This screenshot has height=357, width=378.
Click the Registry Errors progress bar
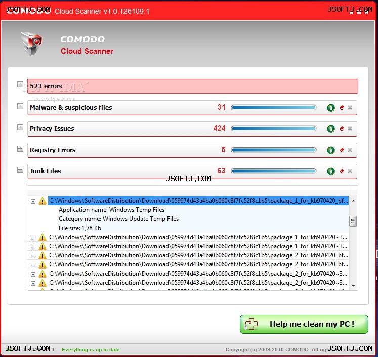(274, 150)
